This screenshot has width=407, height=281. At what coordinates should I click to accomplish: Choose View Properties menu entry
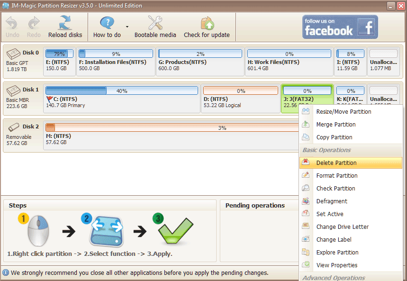[351, 265]
